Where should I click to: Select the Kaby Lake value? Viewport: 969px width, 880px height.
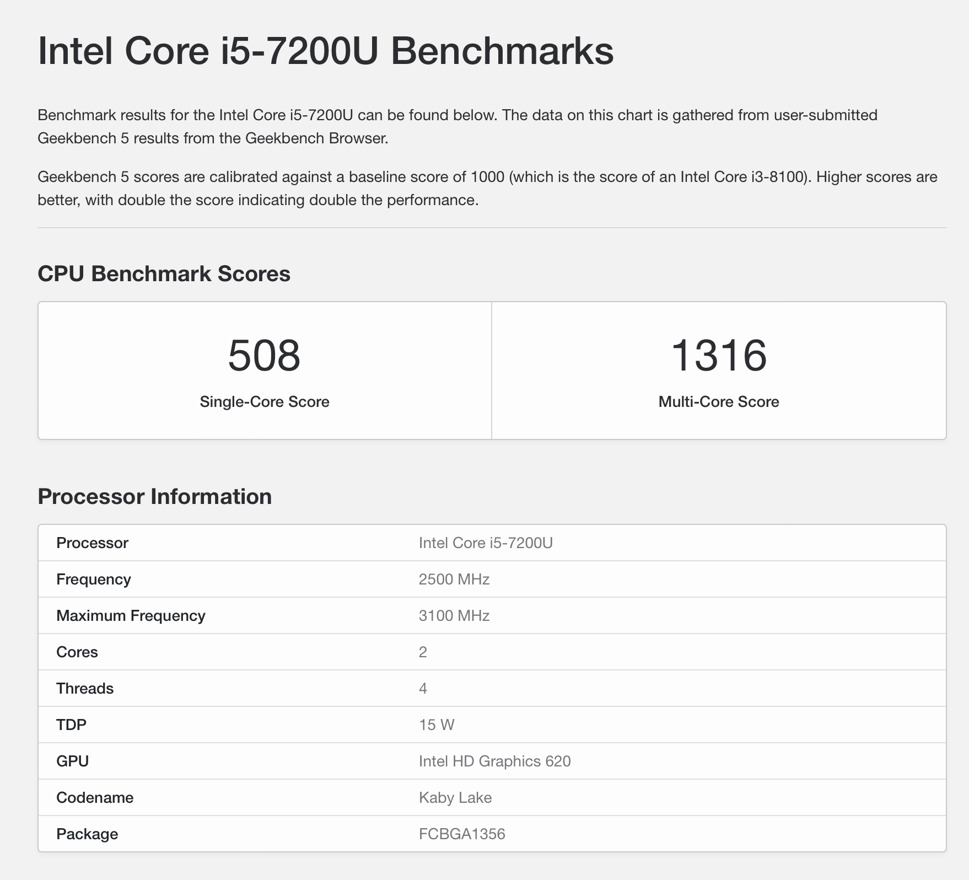point(455,798)
